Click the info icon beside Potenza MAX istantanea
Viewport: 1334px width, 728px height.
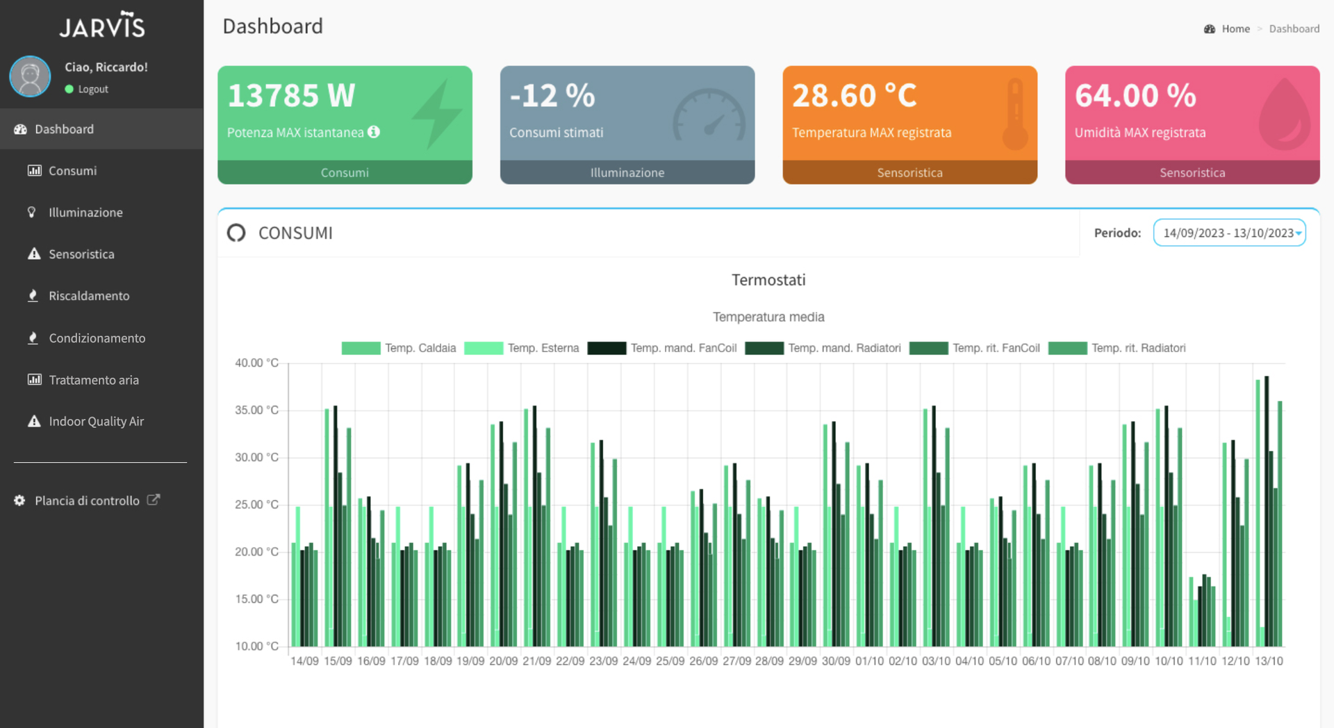coord(374,132)
